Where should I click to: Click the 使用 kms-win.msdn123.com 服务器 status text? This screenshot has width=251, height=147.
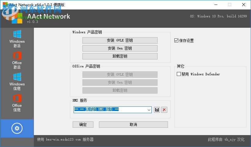(x=65, y=139)
